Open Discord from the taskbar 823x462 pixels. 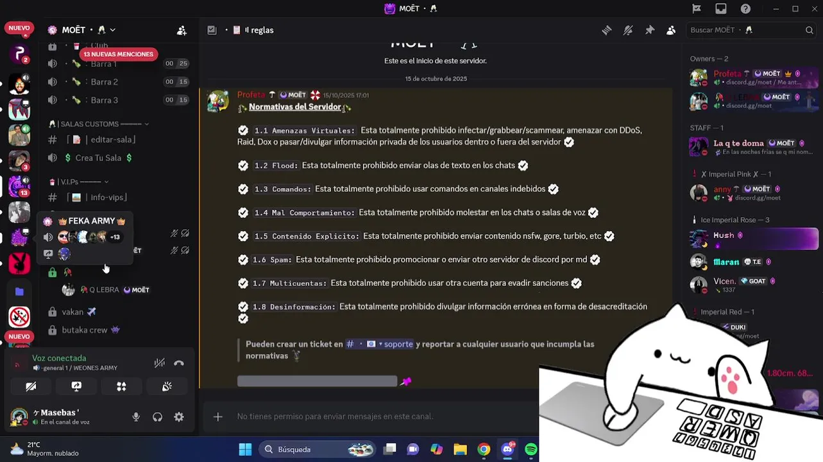[508, 449]
